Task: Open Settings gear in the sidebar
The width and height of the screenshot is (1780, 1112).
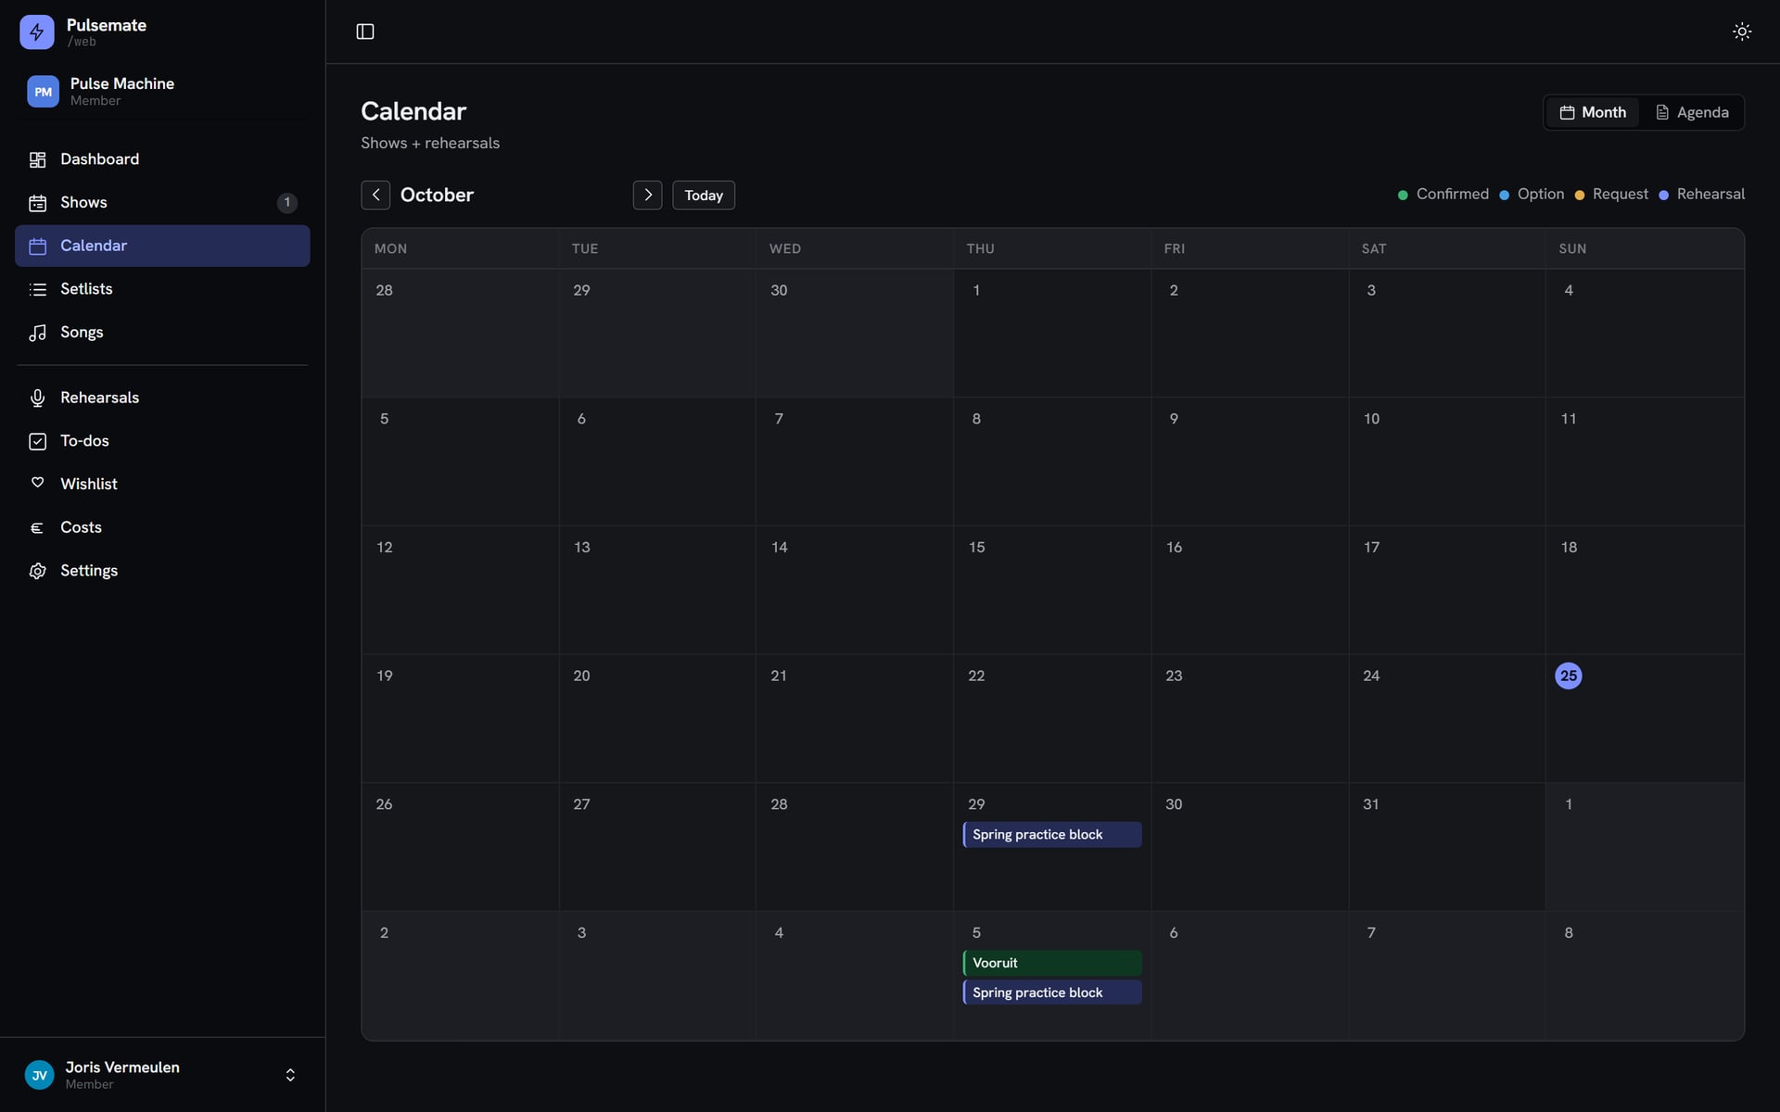Action: [x=162, y=571]
